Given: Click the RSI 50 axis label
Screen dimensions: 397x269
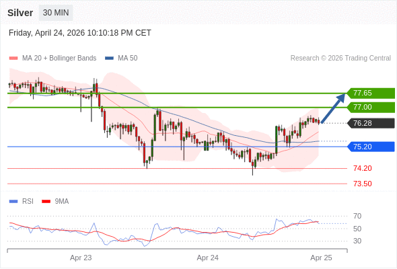Looking at the screenshot, I should click(357, 229).
